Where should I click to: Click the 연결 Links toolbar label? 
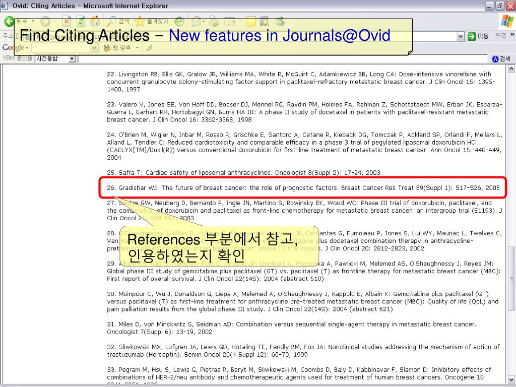point(501,36)
